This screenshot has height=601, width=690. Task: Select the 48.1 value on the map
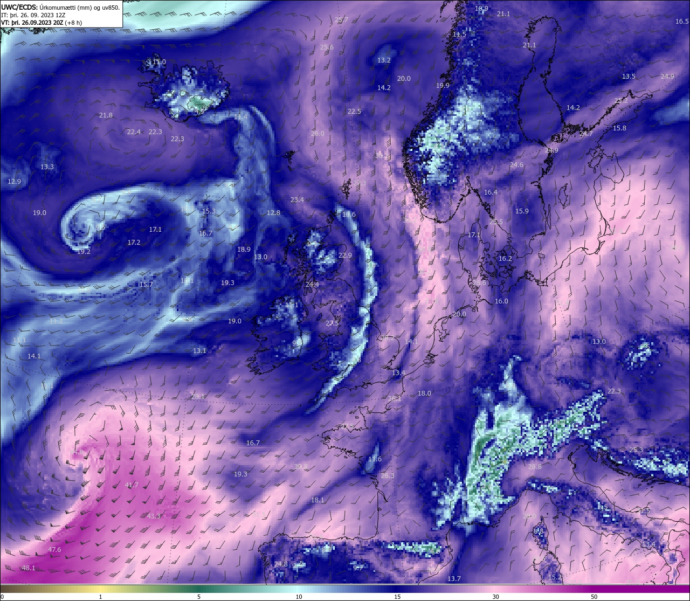point(29,568)
